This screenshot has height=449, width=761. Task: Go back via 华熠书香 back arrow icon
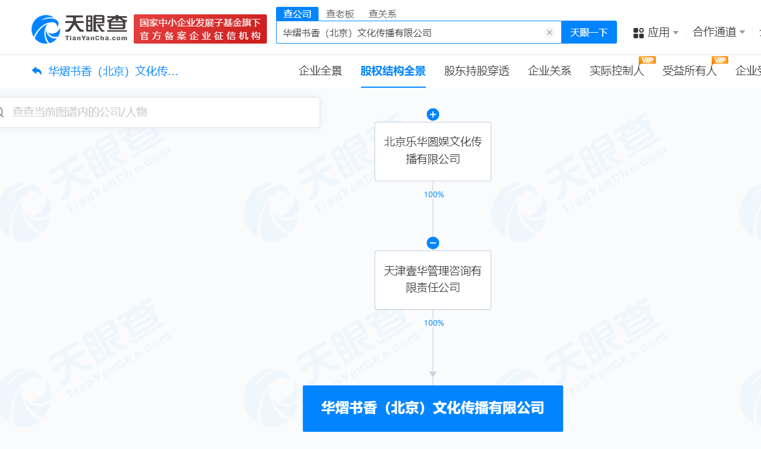coord(37,71)
